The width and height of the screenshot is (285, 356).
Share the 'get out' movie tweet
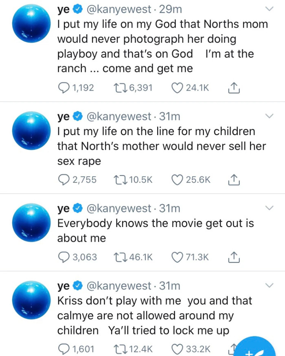[x=234, y=257]
